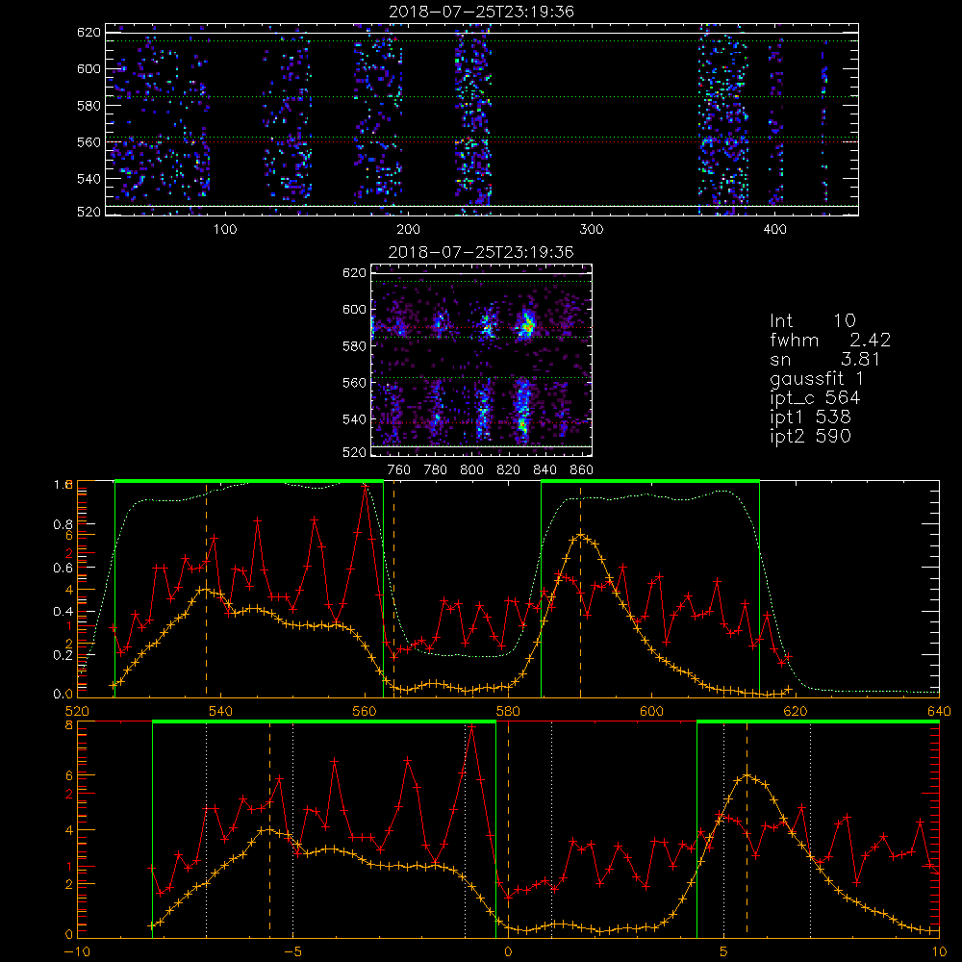The image size is (962, 962).
Task: Click x-axis label 840 under middle image
Action: click(544, 470)
